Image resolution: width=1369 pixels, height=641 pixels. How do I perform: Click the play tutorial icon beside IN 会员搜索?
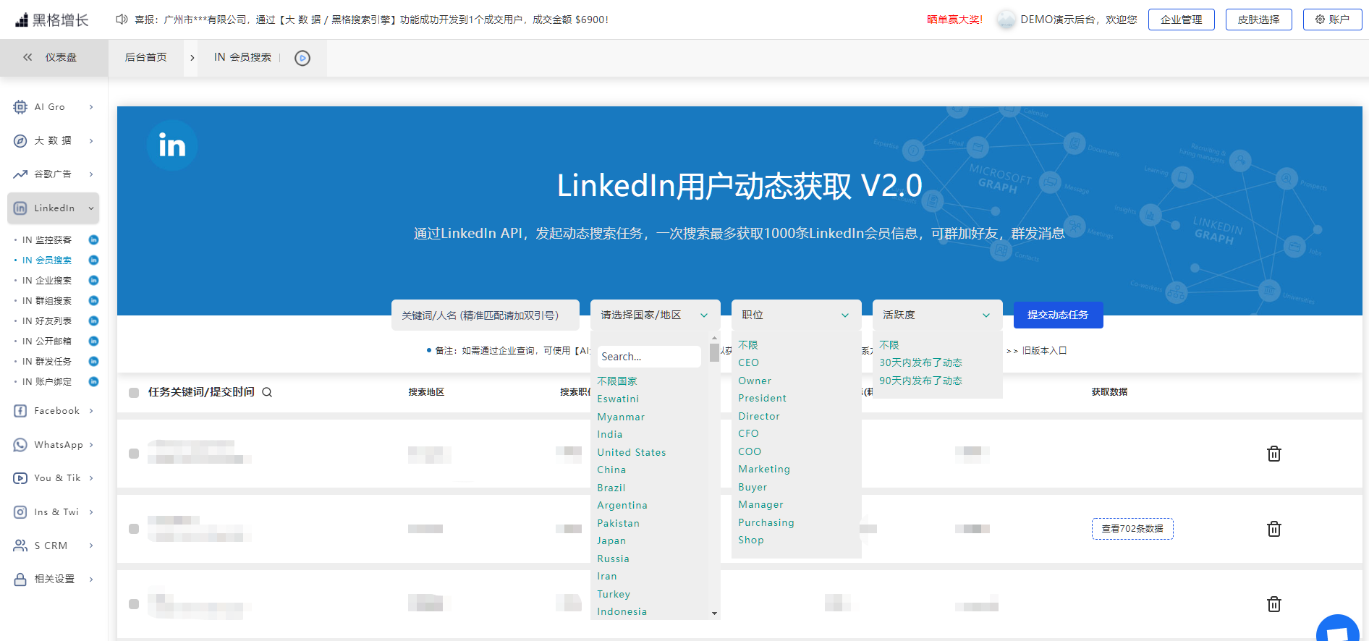coord(302,58)
